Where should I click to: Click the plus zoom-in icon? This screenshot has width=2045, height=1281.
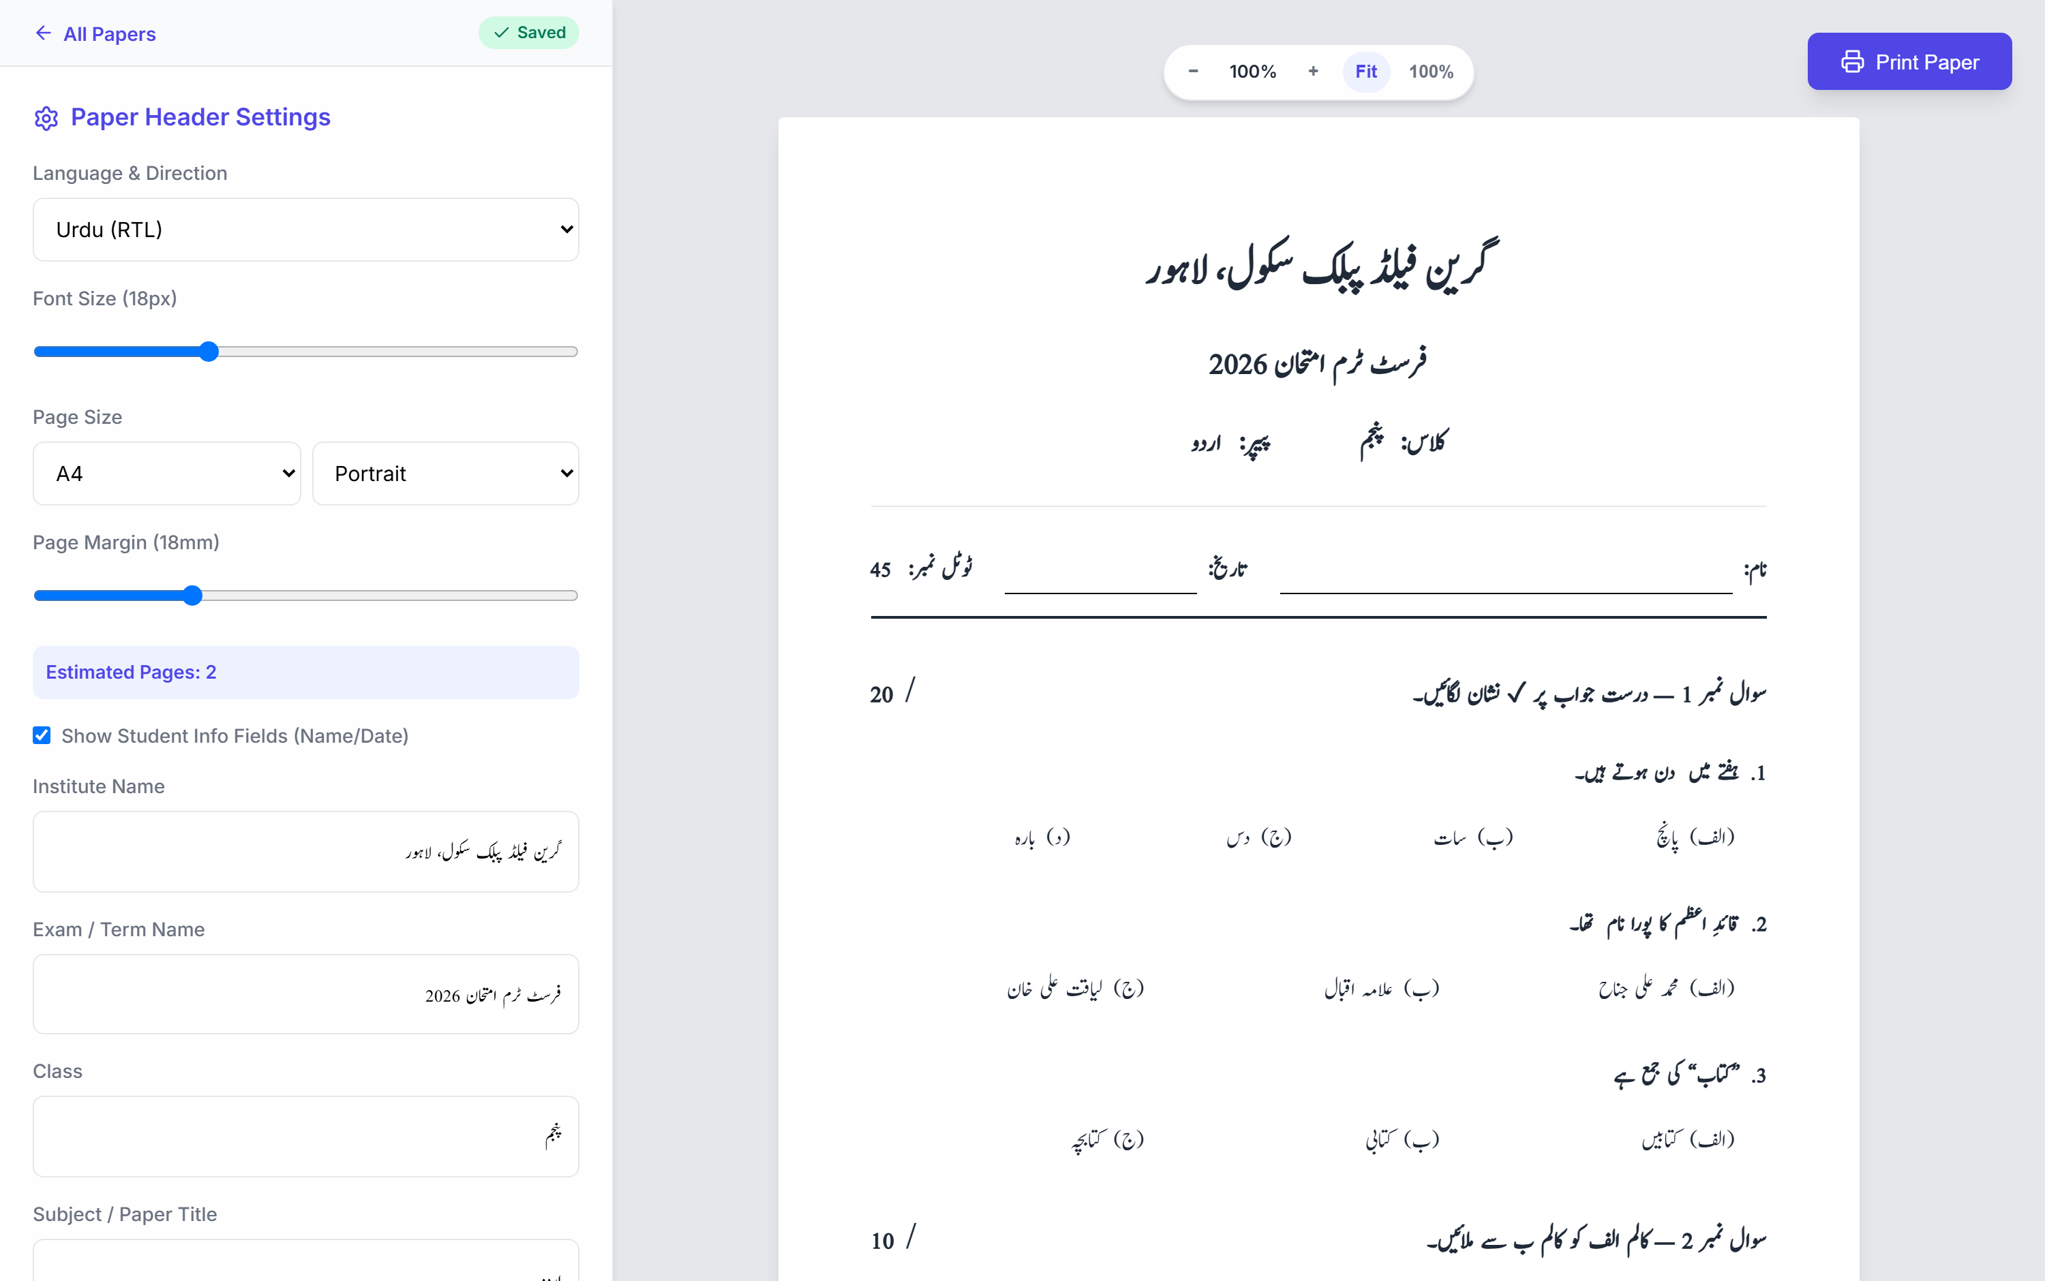[1313, 71]
